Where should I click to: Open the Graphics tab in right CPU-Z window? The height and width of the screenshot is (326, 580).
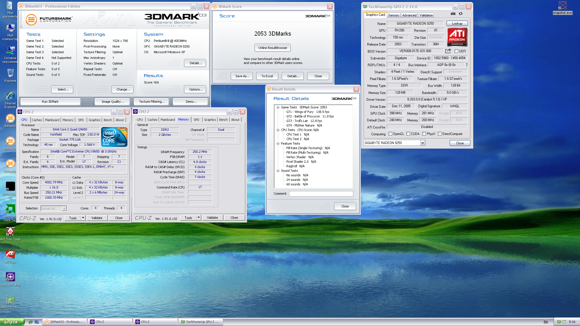(210, 120)
